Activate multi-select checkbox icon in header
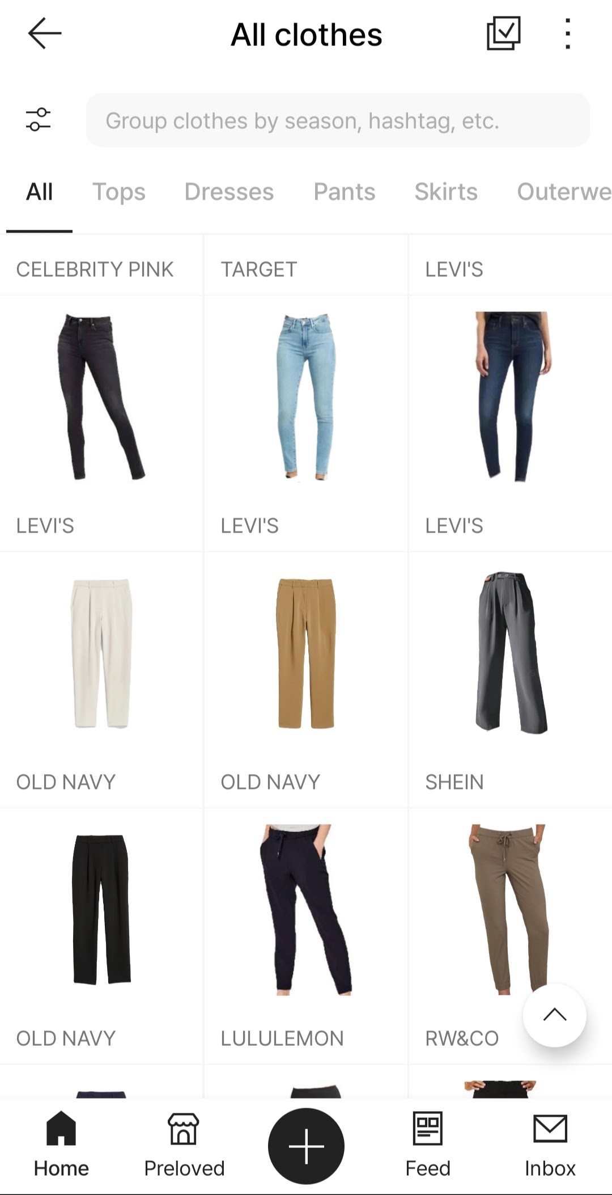The width and height of the screenshot is (612, 1195). pyautogui.click(x=503, y=33)
